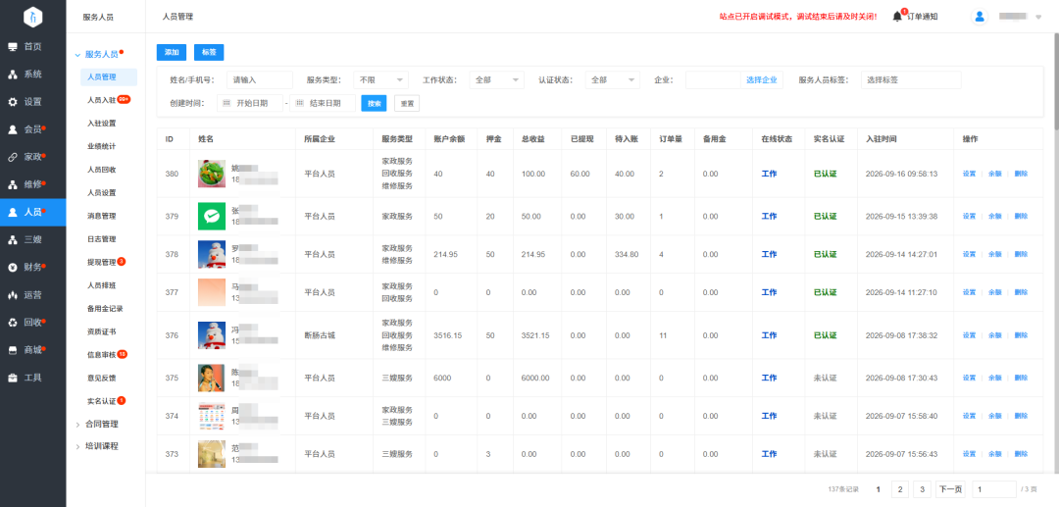Viewport: 1059px width, 507px height.
Task: Open the 商城 shop icon in sidebar
Action: [12, 350]
